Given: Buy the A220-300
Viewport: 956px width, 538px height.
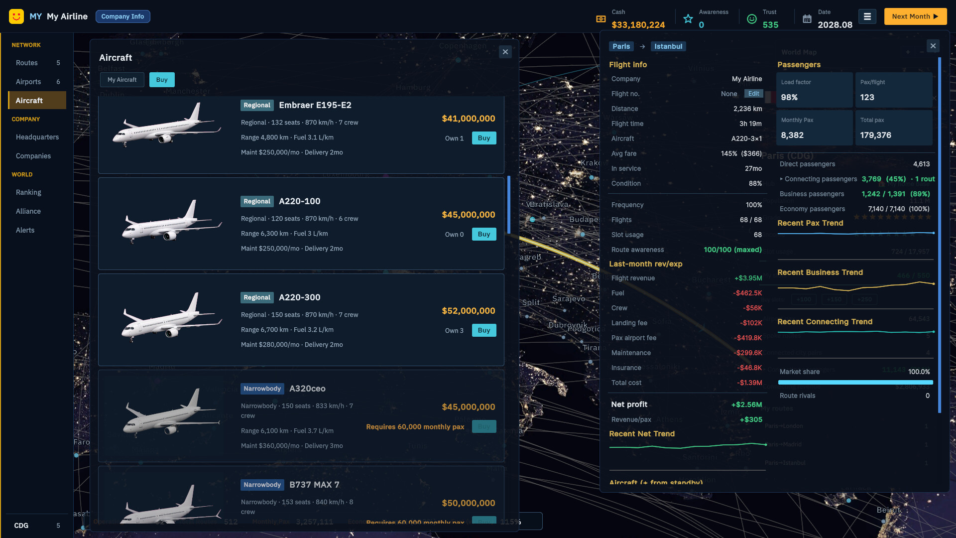Looking at the screenshot, I should pyautogui.click(x=484, y=330).
